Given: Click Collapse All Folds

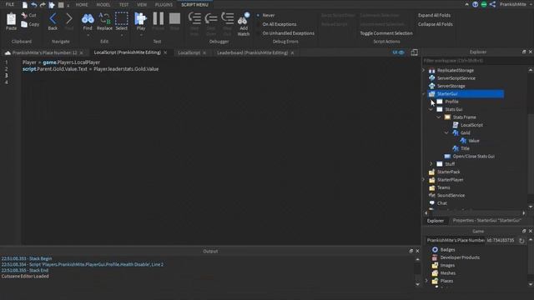Looking at the screenshot, I should [x=436, y=24].
